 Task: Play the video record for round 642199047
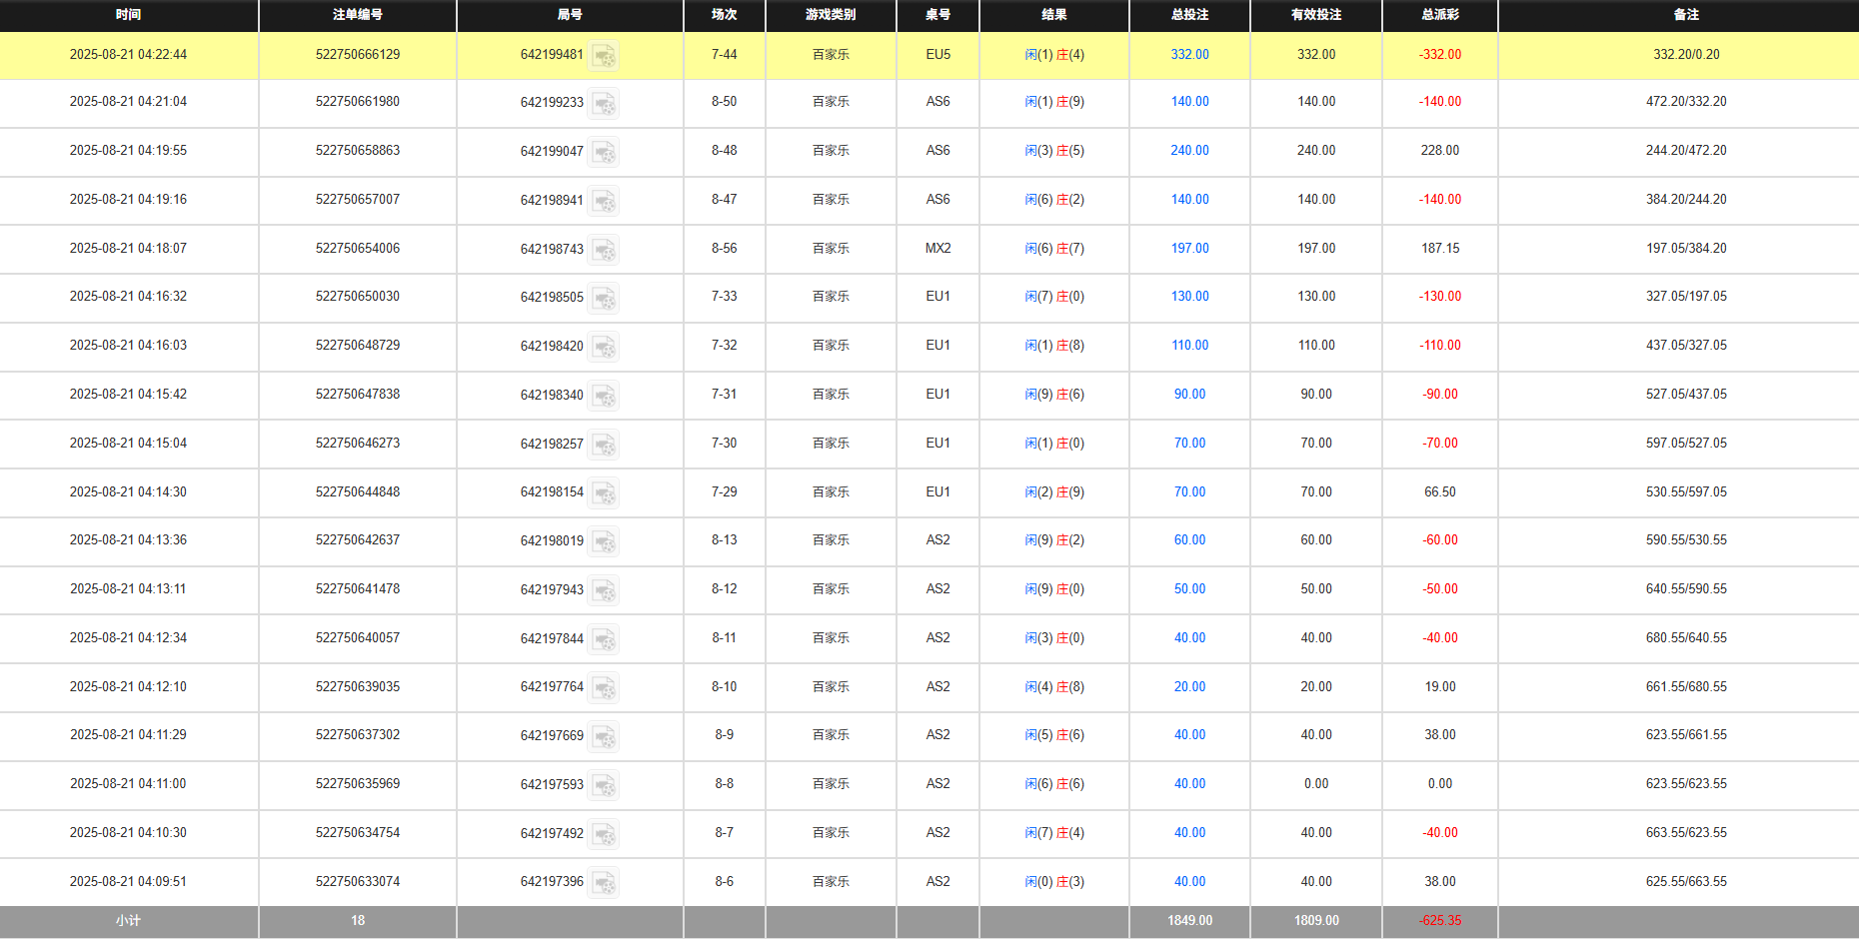603,152
